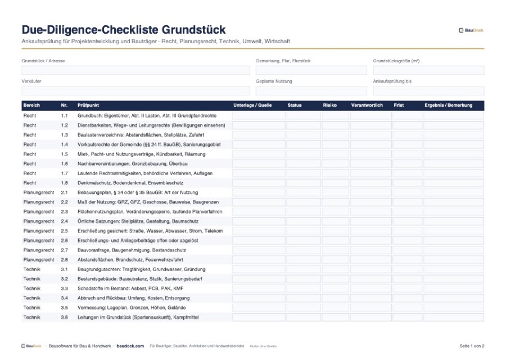This screenshot has width=506, height=357.
Task: Select the 'Denkmalschutz, Bodendenkmal, Ensembleschutz' text
Action: pyautogui.click(x=130, y=183)
